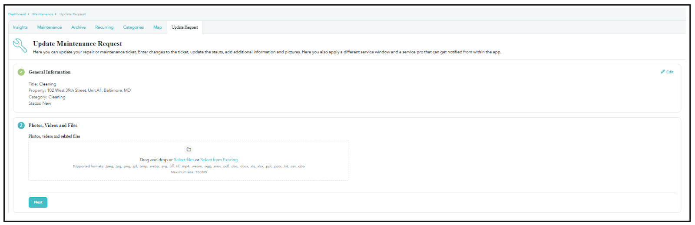This screenshot has width=695, height=225.
Task: Click the General Information section heading
Action: pyautogui.click(x=50, y=72)
